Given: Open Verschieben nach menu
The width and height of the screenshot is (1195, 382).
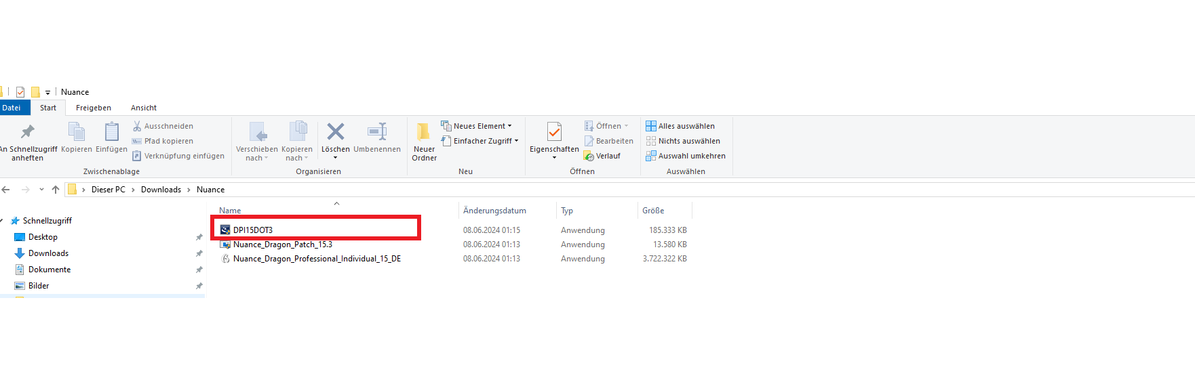Looking at the screenshot, I should click(257, 142).
